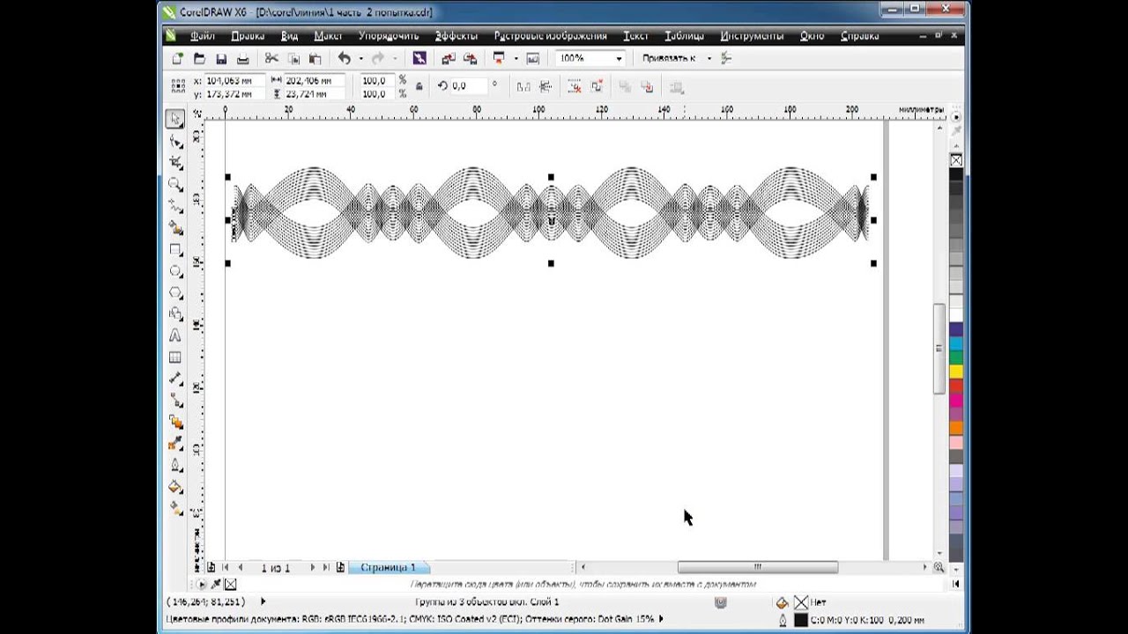Screen dimensions: 1128x634
Task: Print the document
Action: pyautogui.click(x=242, y=58)
